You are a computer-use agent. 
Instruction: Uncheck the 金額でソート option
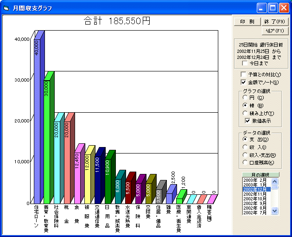244,82
